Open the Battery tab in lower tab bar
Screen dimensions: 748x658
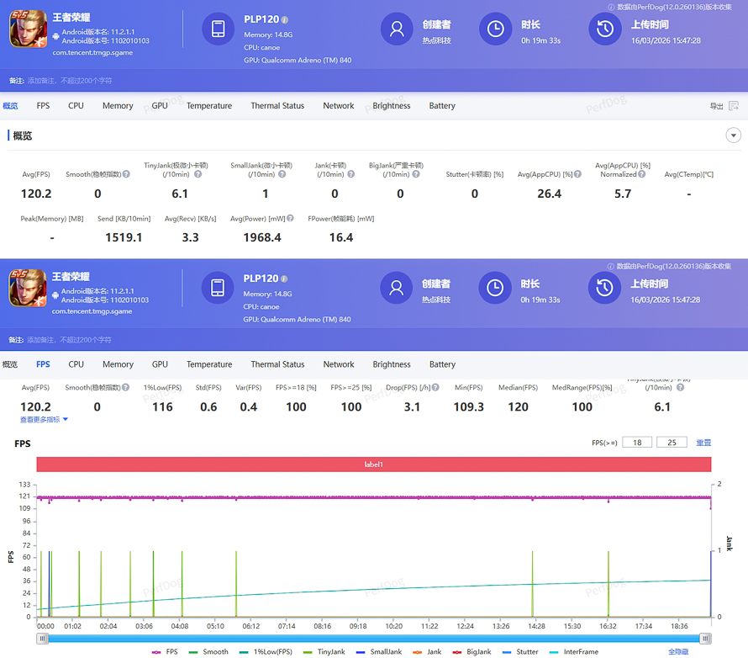[442, 364]
